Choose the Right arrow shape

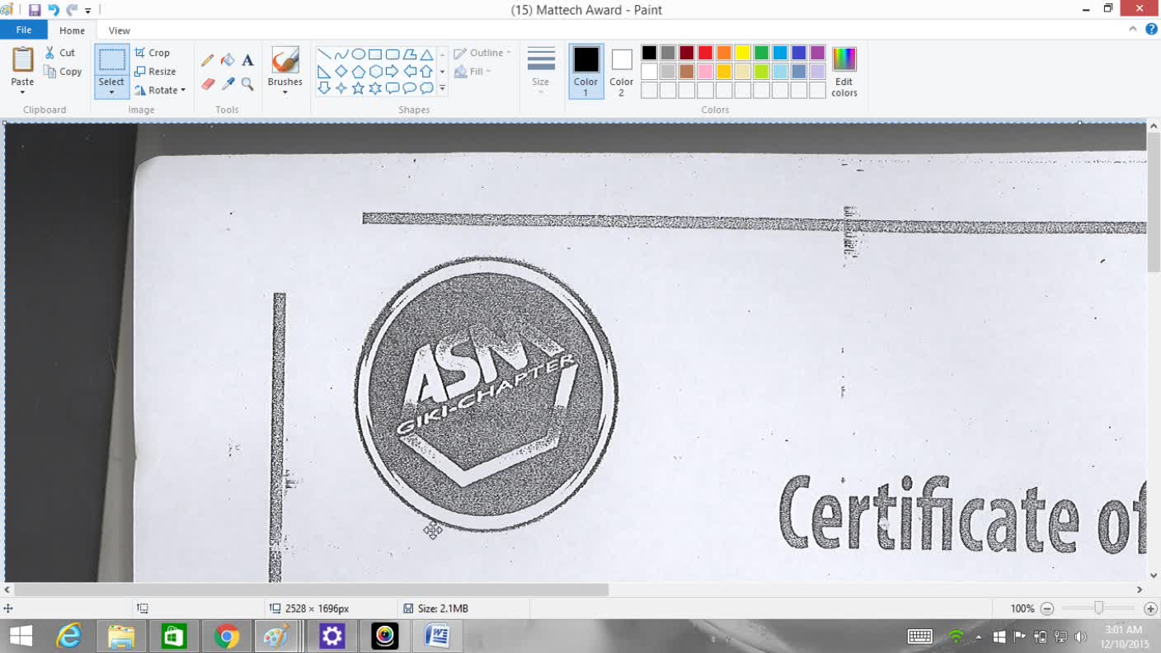point(392,72)
